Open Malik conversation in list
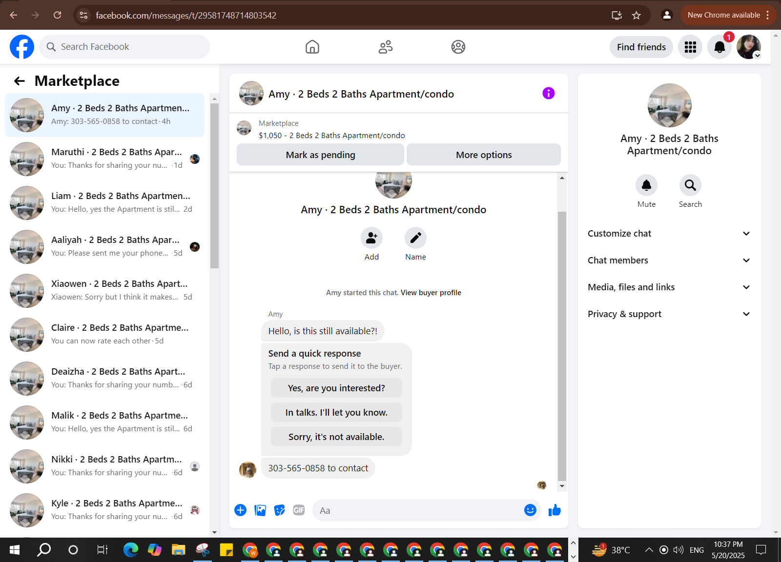The width and height of the screenshot is (781, 562). (x=104, y=422)
